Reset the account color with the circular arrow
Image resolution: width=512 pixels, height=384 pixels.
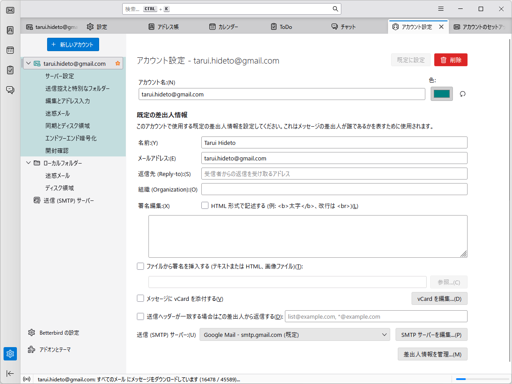462,94
